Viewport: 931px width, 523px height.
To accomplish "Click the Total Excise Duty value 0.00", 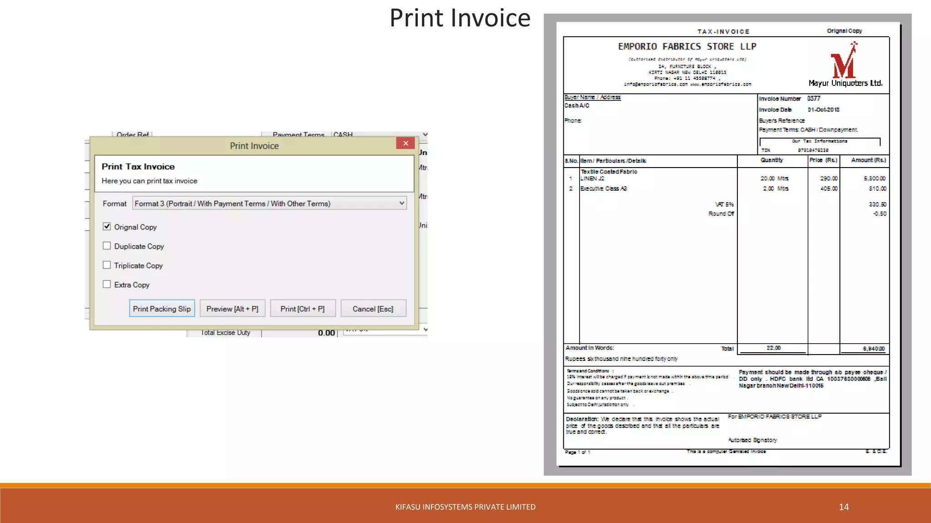I will 326,333.
